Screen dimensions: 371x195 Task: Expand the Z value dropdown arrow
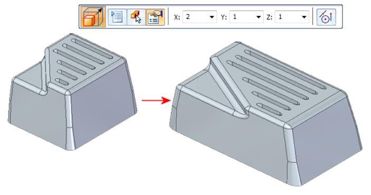point(304,17)
